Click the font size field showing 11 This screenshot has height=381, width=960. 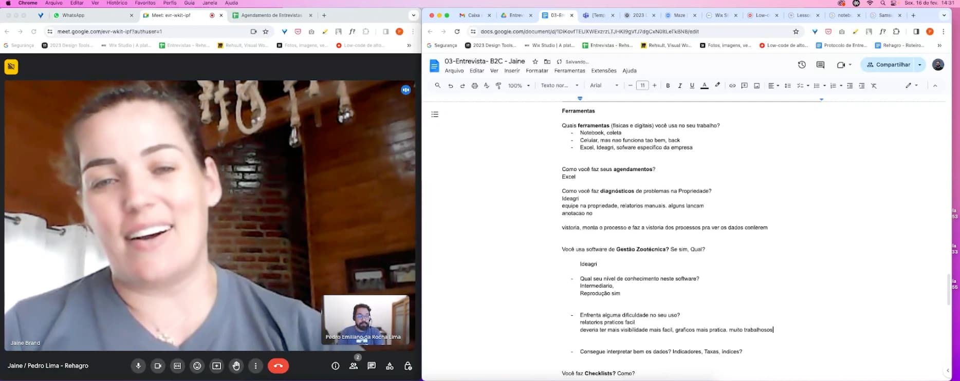pos(642,86)
